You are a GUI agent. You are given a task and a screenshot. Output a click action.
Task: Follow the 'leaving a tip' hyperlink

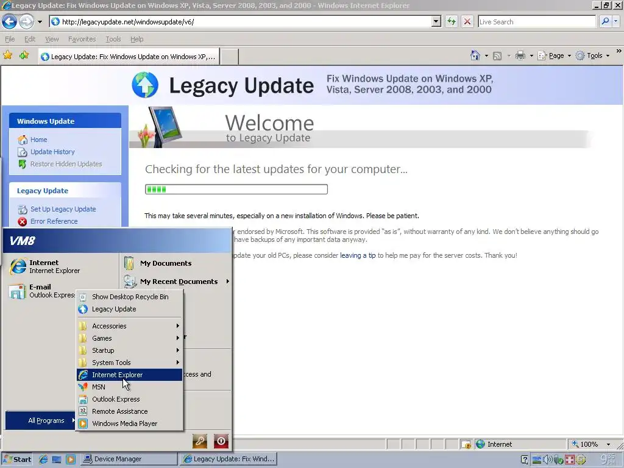357,255
